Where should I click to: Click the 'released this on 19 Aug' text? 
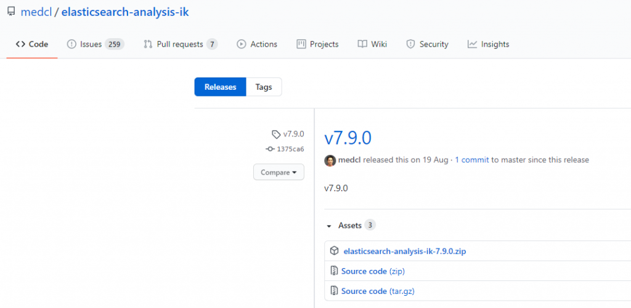pos(405,160)
